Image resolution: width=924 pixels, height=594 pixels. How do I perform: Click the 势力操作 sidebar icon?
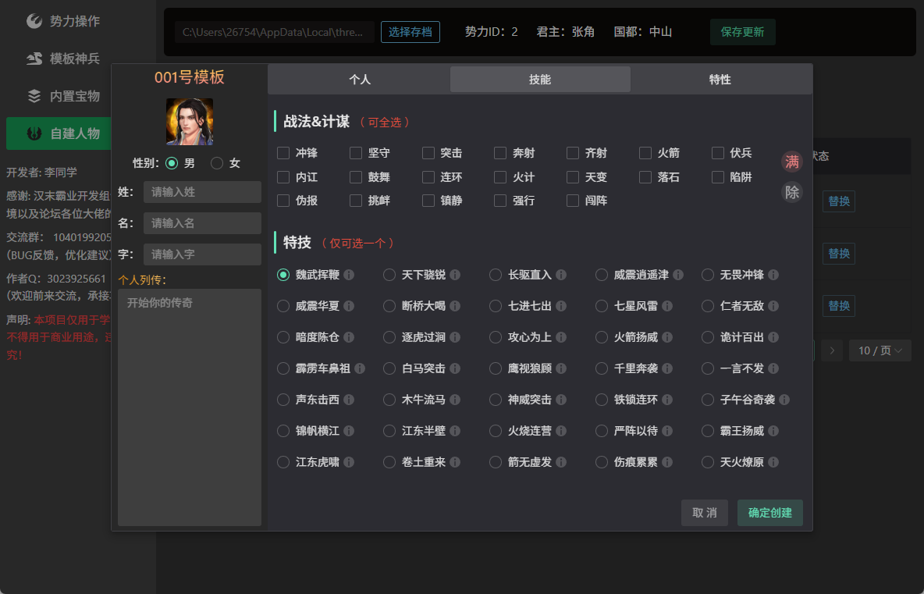[x=34, y=21]
